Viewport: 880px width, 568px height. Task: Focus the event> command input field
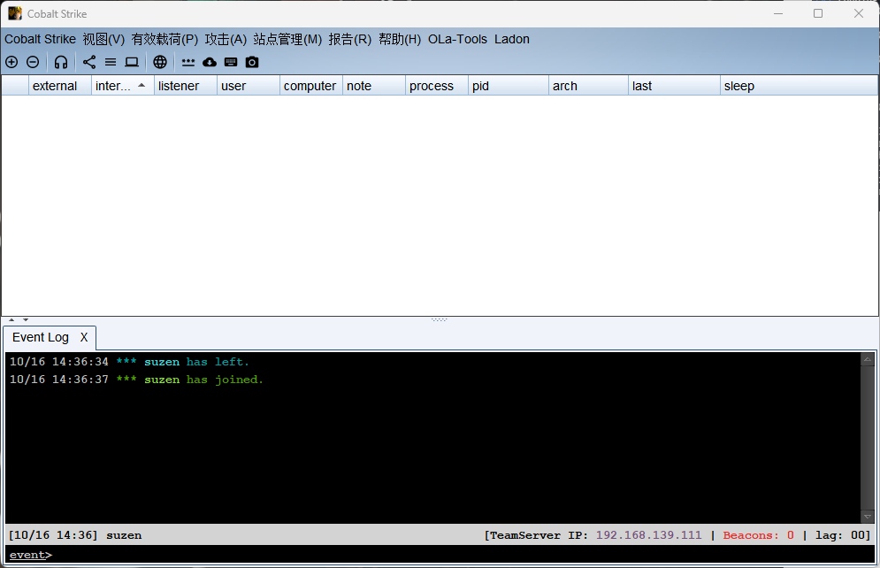pos(440,555)
